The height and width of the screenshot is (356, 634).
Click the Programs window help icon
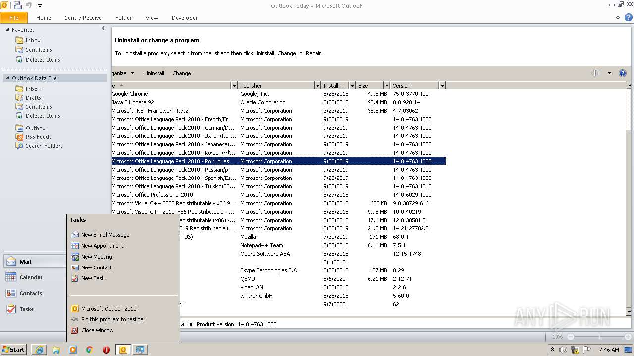click(623, 73)
